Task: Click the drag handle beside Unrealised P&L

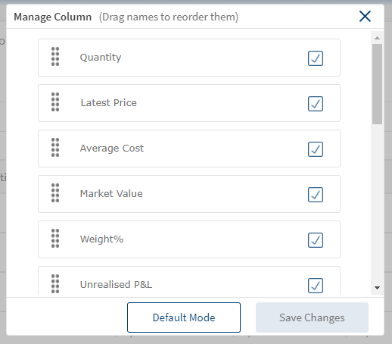Action: click(x=55, y=284)
